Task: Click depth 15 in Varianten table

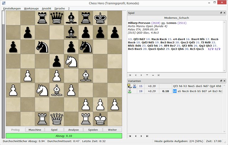Action: [141, 86]
